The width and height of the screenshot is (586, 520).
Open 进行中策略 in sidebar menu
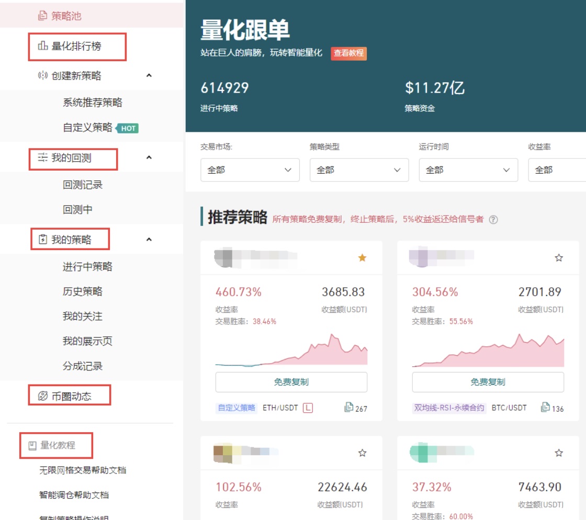(x=87, y=267)
